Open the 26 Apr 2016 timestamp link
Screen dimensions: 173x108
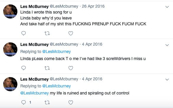(93, 6)
